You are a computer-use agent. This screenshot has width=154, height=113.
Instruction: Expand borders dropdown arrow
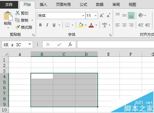(x=72, y=25)
